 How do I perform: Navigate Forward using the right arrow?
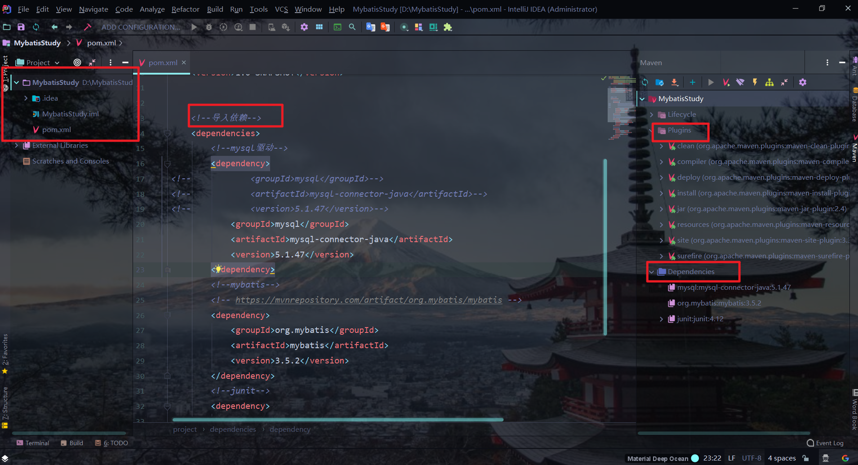click(x=69, y=27)
